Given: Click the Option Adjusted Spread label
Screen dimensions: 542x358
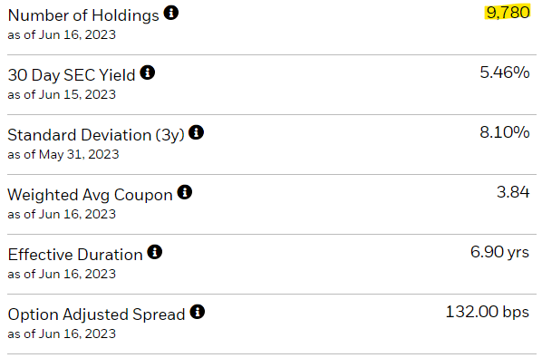Looking at the screenshot, I should point(96,314).
